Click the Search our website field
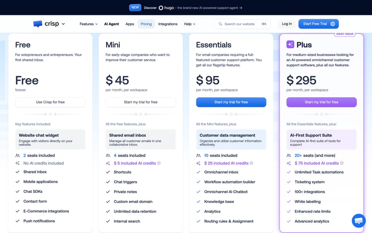The image size is (372, 233). 242,24
